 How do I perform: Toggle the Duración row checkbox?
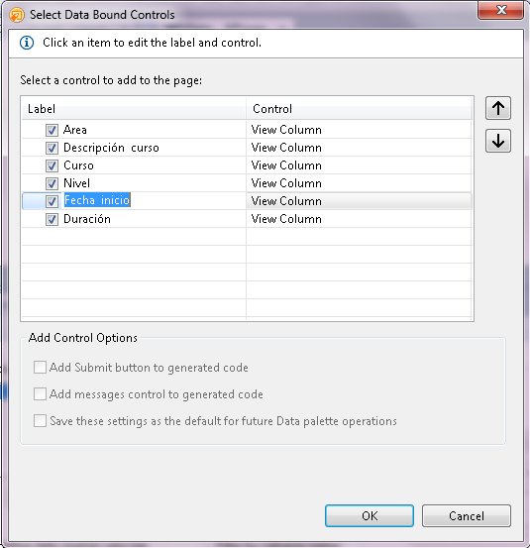52,219
